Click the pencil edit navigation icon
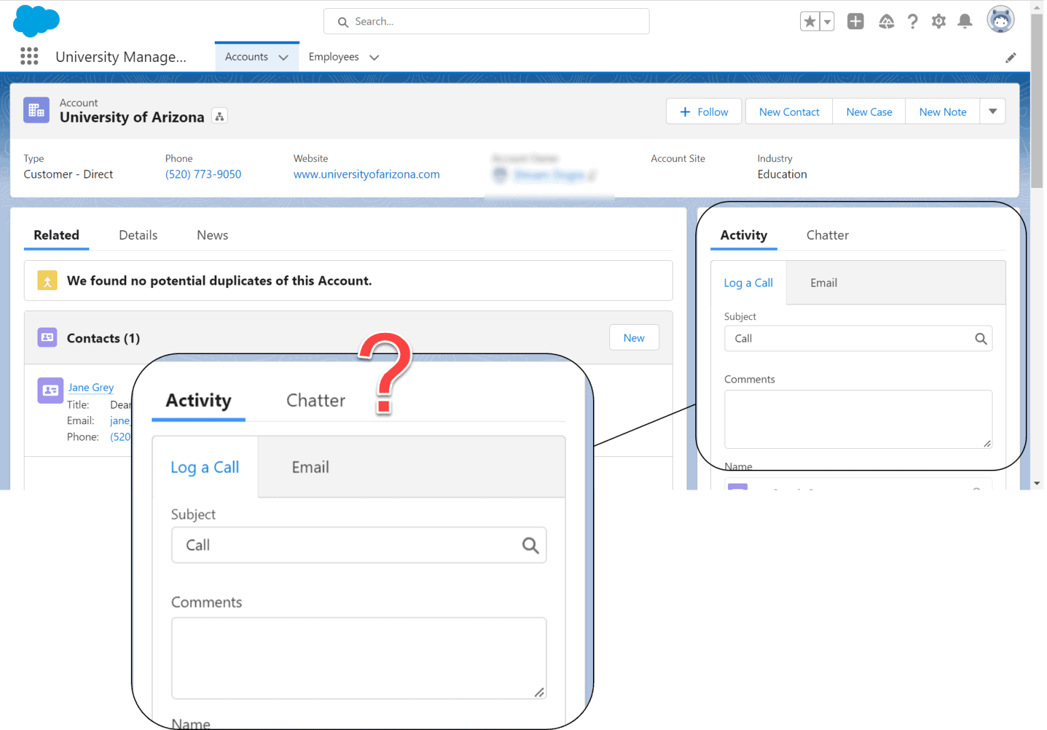 click(1010, 58)
